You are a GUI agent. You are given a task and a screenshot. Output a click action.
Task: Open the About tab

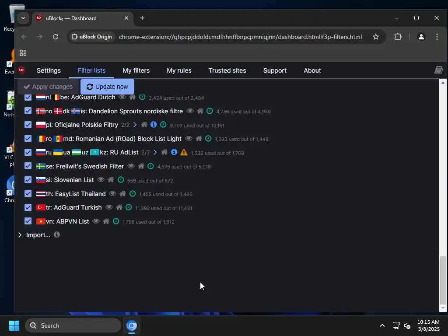coord(312,70)
